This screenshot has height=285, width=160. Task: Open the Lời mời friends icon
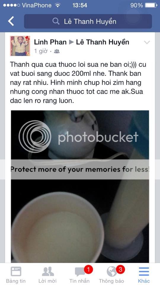(x=48, y=271)
